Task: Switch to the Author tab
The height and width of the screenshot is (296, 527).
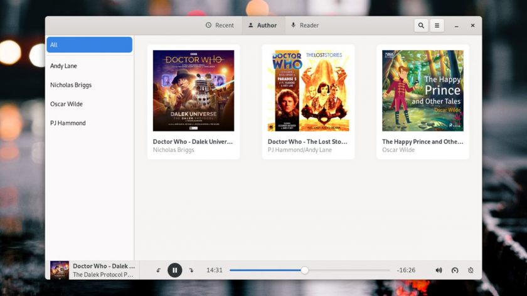Action: point(262,26)
